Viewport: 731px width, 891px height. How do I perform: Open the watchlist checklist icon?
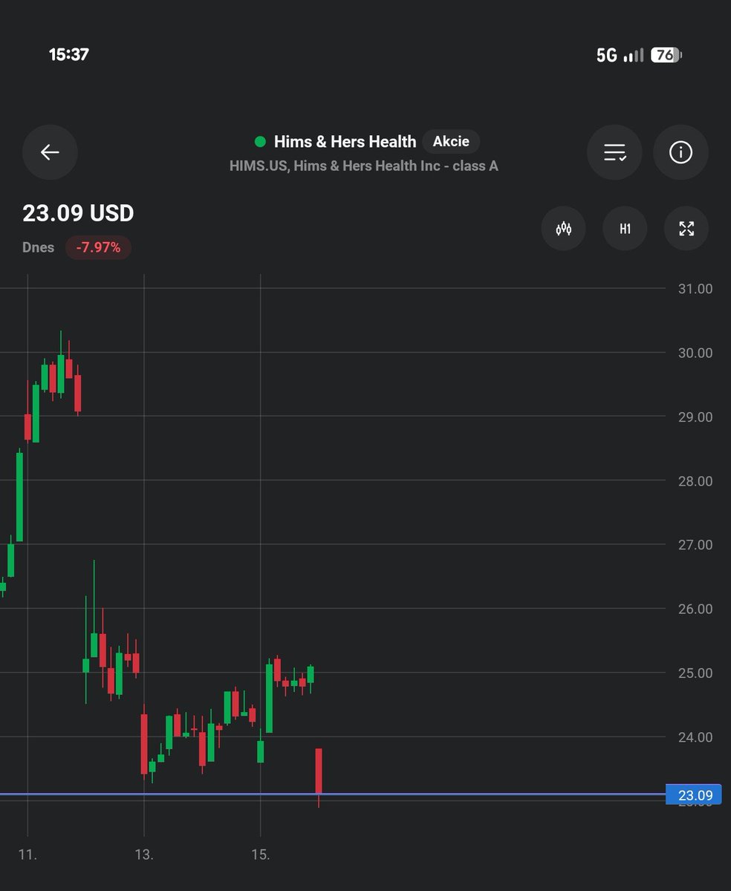pyautogui.click(x=614, y=152)
